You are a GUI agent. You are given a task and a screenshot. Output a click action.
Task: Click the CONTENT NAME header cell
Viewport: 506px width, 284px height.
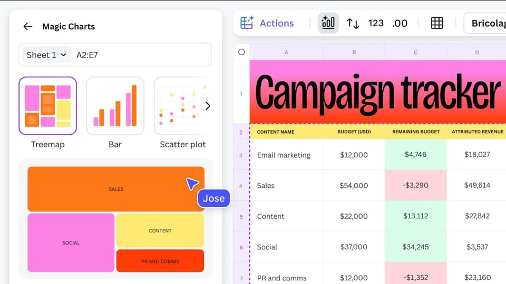(286, 131)
